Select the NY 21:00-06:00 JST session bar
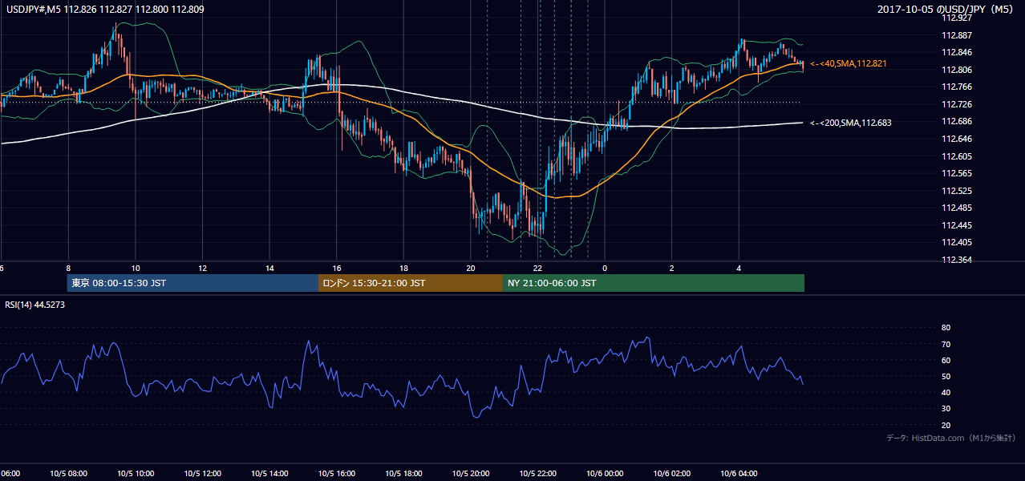 coord(654,283)
